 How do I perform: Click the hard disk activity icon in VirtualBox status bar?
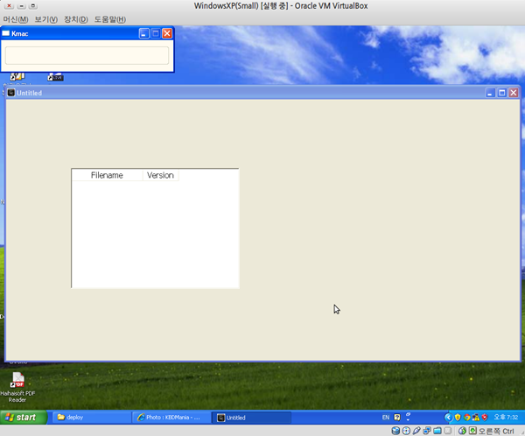click(x=395, y=431)
